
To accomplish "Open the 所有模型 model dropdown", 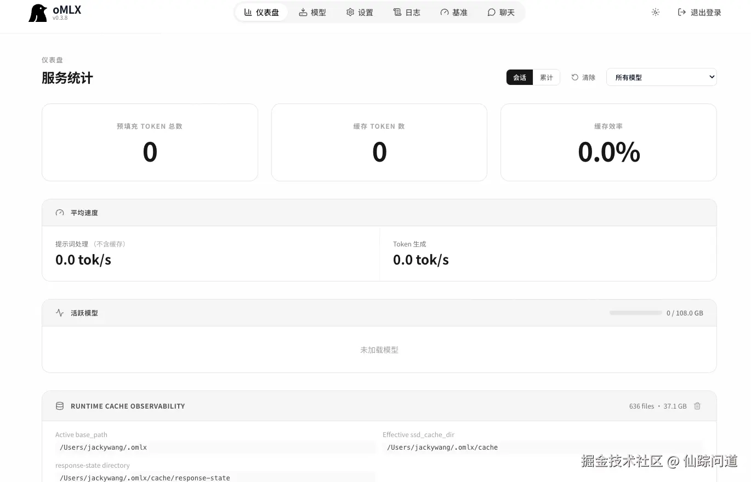I will pyautogui.click(x=662, y=77).
